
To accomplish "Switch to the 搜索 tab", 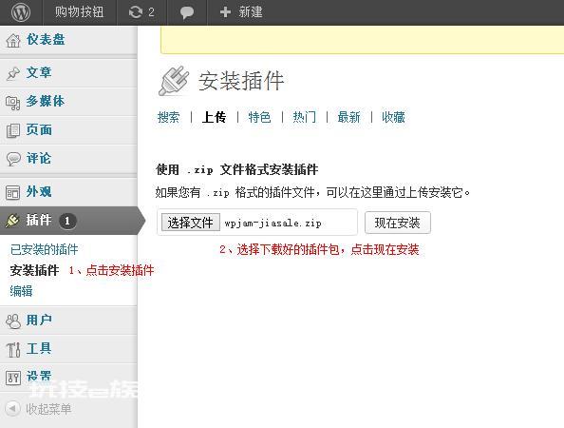I will point(168,117).
